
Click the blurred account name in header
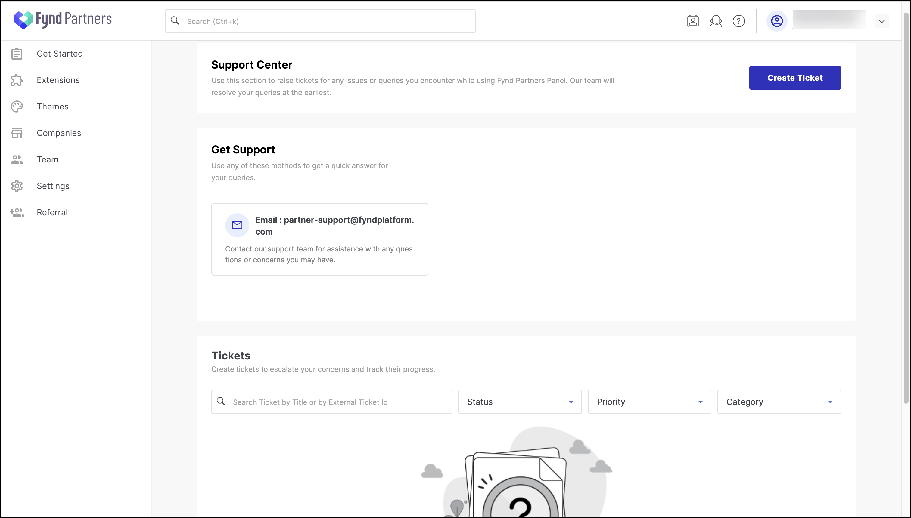829,20
